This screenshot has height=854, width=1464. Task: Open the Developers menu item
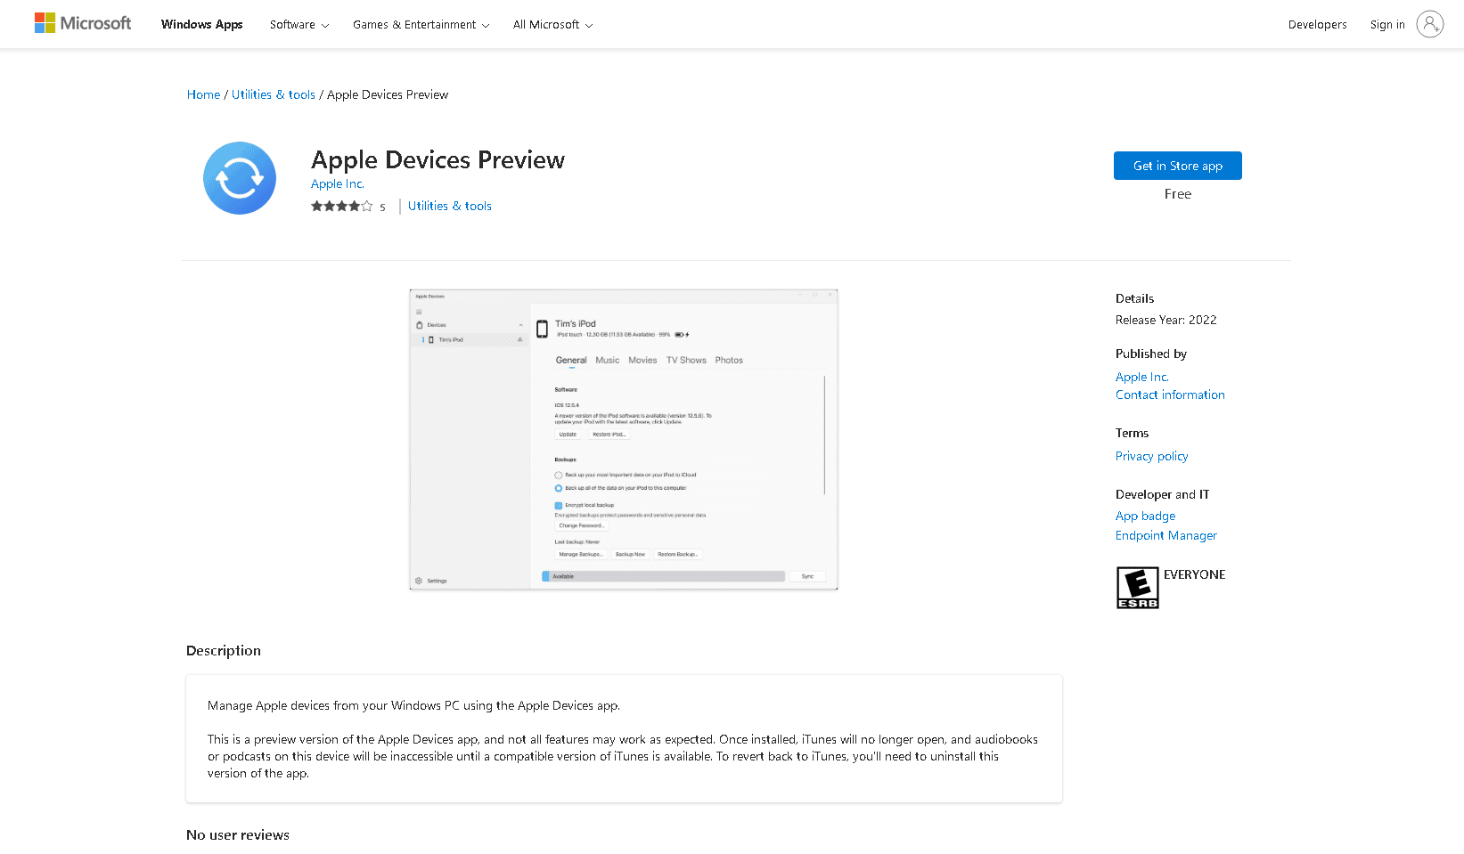(x=1317, y=25)
